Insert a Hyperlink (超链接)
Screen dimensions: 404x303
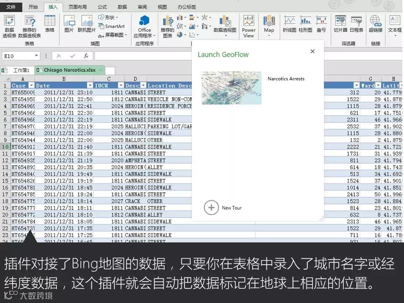coord(375,24)
